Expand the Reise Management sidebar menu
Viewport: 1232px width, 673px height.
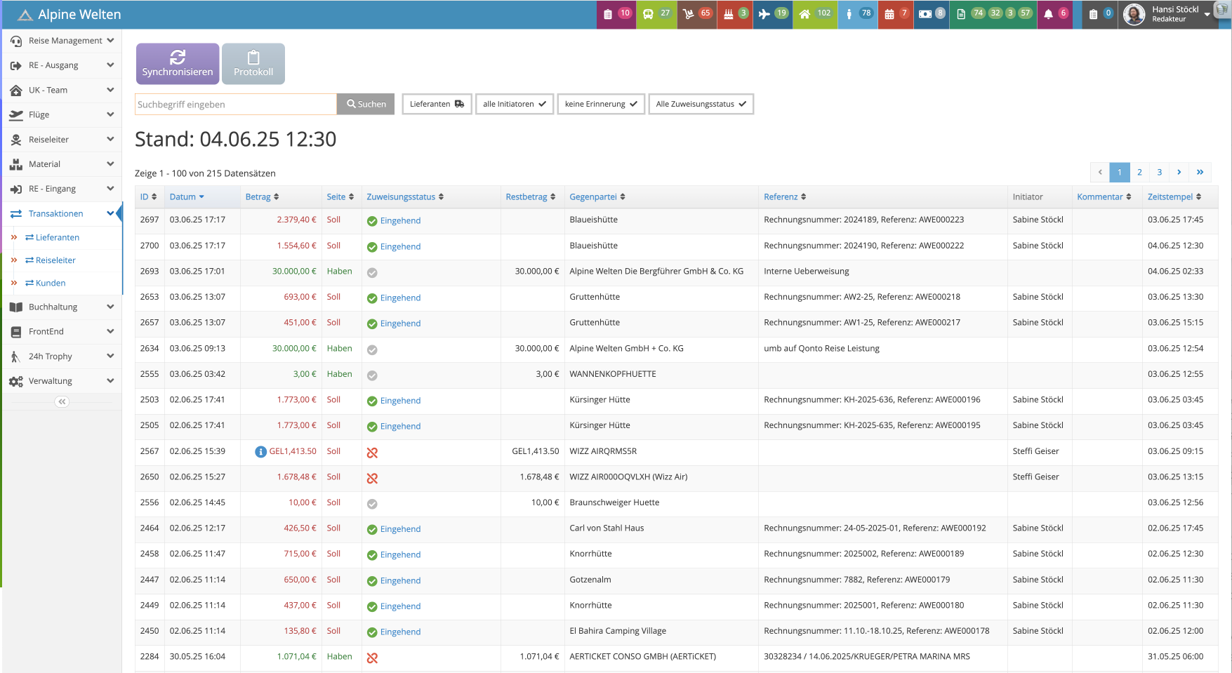pos(62,41)
